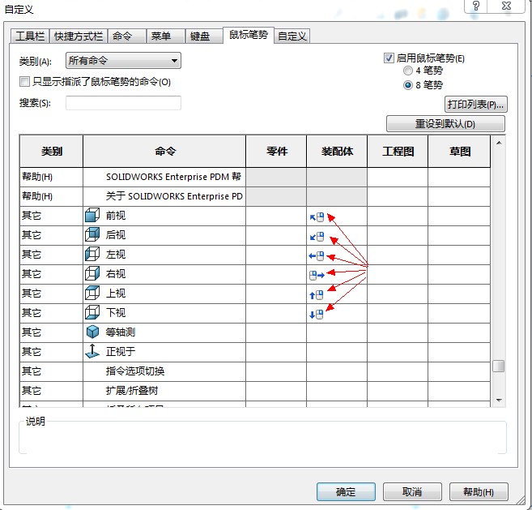Switch to the 键盘 tab
This screenshot has height=510, width=532.
click(x=204, y=36)
